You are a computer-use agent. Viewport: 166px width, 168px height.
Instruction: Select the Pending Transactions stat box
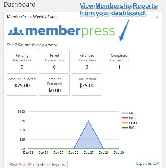pos(22,61)
